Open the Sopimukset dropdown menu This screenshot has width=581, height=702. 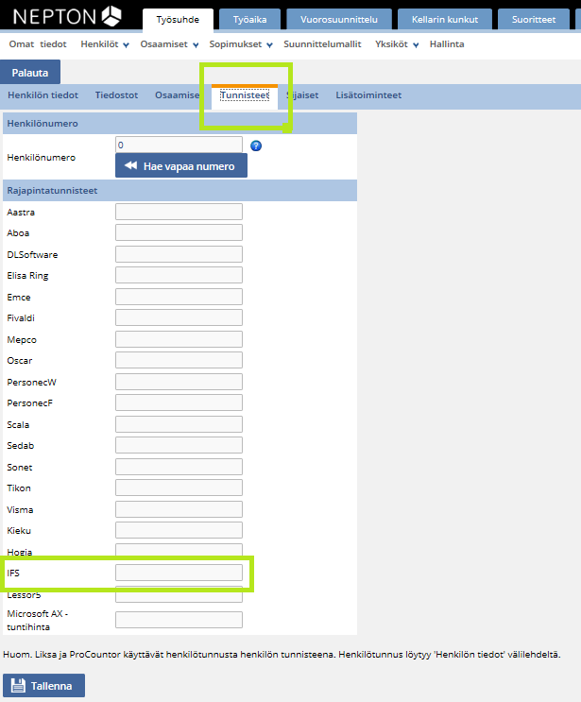click(x=241, y=44)
